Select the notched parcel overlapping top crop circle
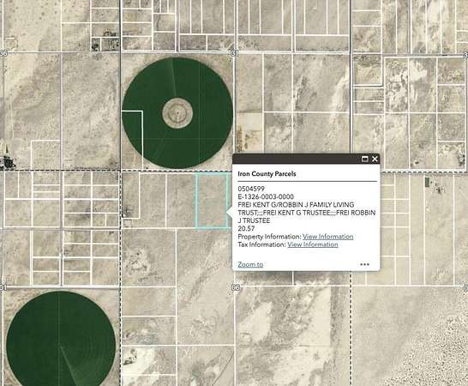Image resolution: width=468 pixels, height=386 pixels. click(132, 140)
